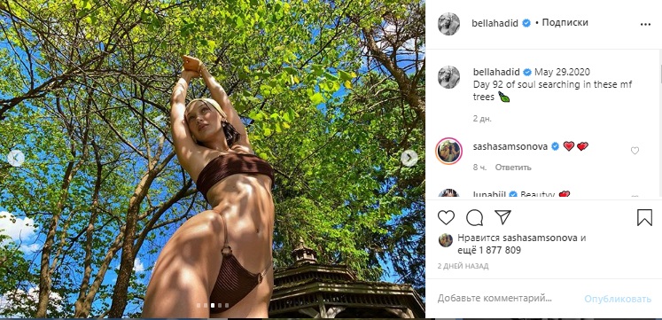Click Ответить under the sashasamsonova comment
Viewport: 662px width, 320px height.
point(513,168)
